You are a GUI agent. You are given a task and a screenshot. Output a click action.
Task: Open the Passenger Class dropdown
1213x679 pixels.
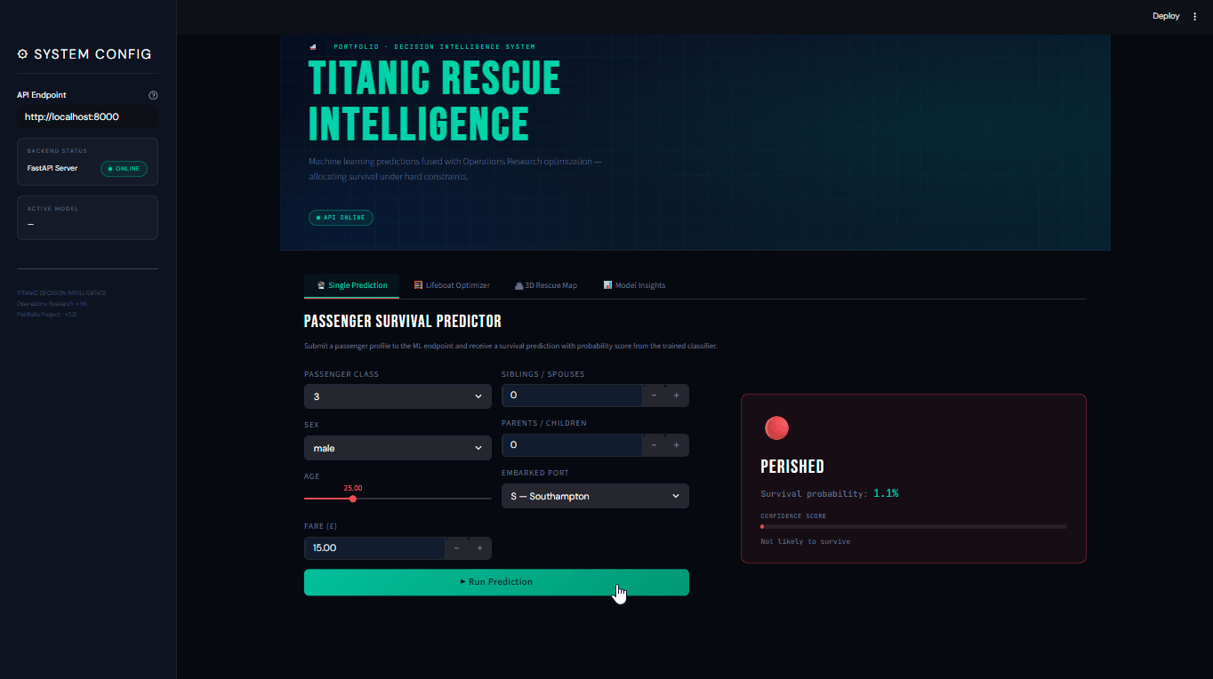tap(398, 396)
